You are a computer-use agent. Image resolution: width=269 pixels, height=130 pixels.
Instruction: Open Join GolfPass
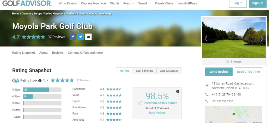[x=187, y=3]
